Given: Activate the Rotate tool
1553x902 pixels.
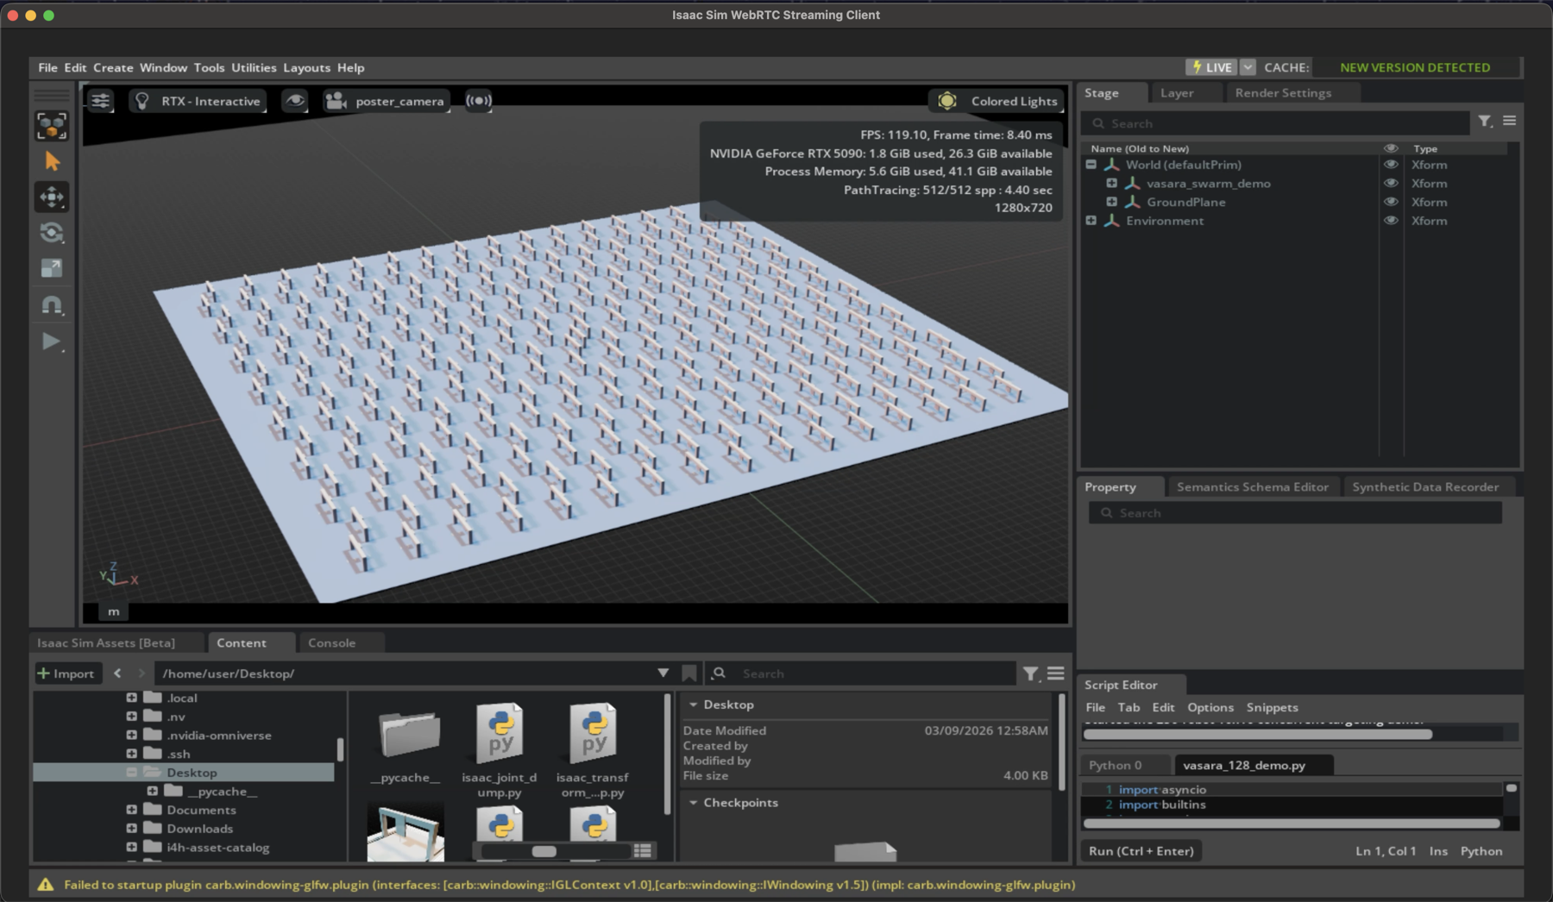Looking at the screenshot, I should [52, 233].
